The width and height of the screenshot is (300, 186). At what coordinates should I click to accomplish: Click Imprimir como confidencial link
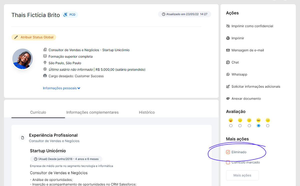(252, 26)
